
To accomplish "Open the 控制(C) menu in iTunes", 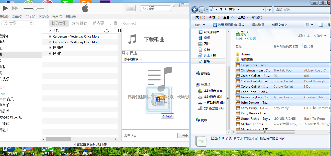I will coord(44,16).
